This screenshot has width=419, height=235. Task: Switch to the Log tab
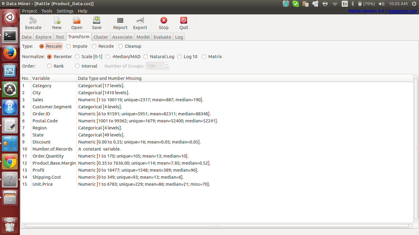click(179, 37)
